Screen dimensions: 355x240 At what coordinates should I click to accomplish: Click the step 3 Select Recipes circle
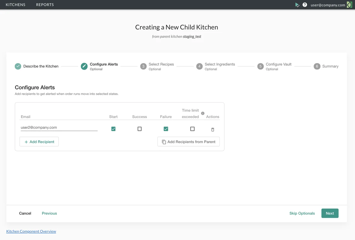143,66
